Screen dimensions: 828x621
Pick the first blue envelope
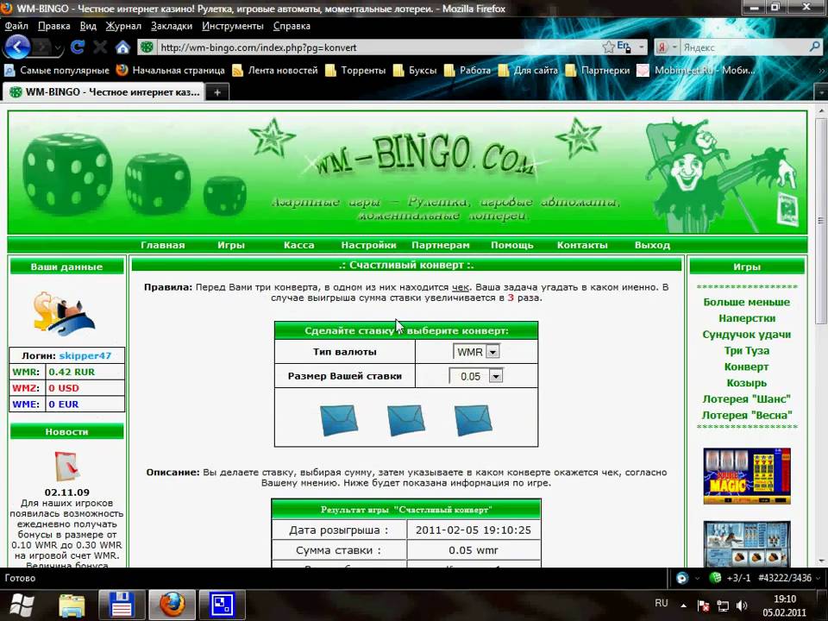(x=338, y=420)
